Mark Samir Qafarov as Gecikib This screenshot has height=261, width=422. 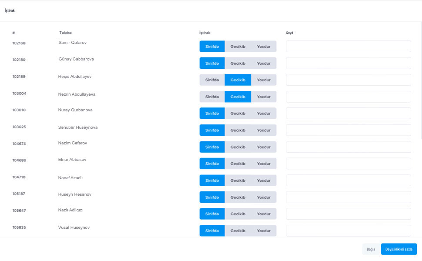(x=238, y=47)
